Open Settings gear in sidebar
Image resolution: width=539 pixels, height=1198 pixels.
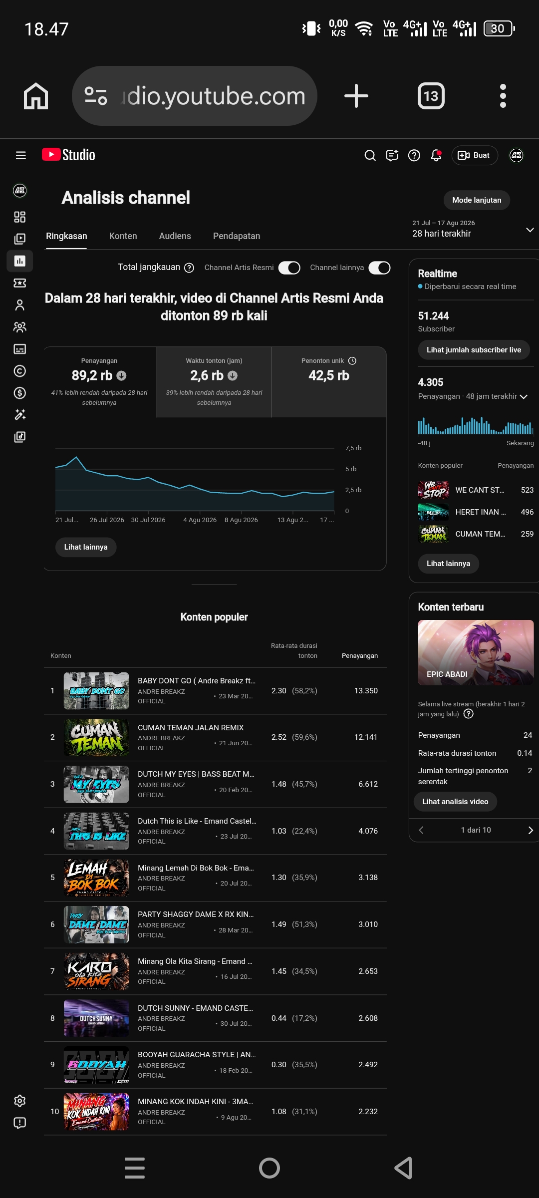(19, 1101)
